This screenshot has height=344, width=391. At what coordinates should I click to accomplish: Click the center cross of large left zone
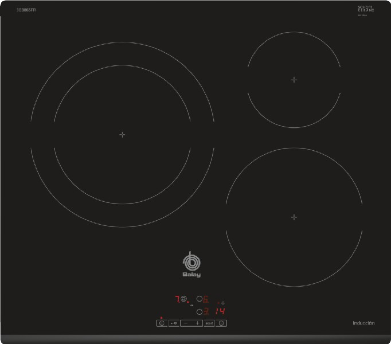pos(122,134)
